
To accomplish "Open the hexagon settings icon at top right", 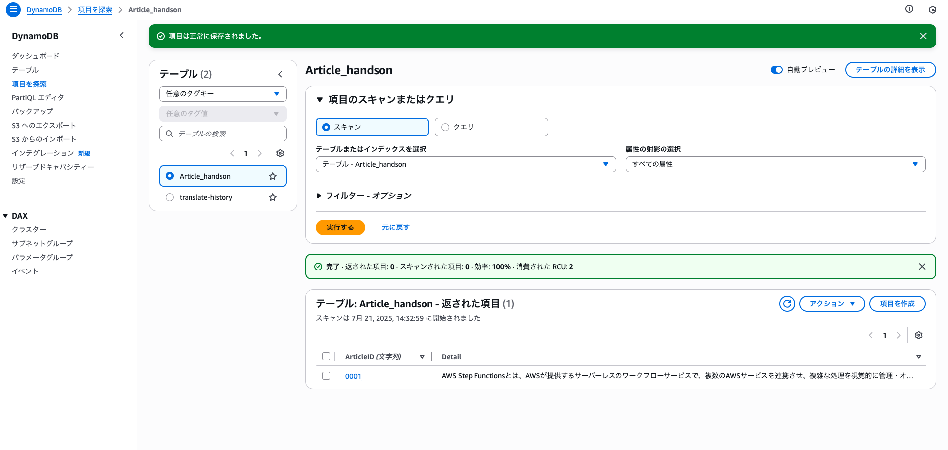I will click(x=933, y=9).
